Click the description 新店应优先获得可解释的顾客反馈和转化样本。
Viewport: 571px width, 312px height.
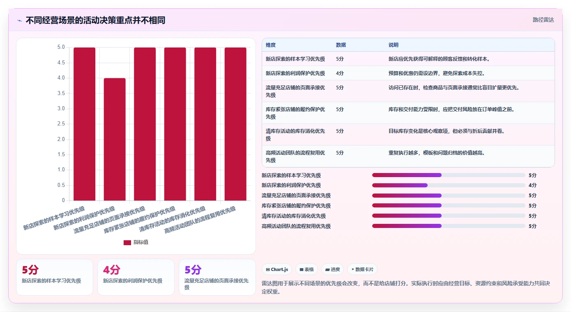tap(440, 59)
